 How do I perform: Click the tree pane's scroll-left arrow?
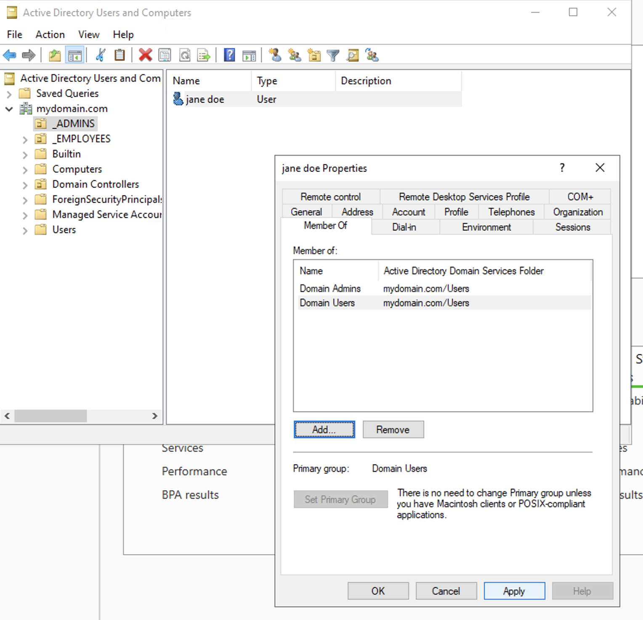[7, 416]
